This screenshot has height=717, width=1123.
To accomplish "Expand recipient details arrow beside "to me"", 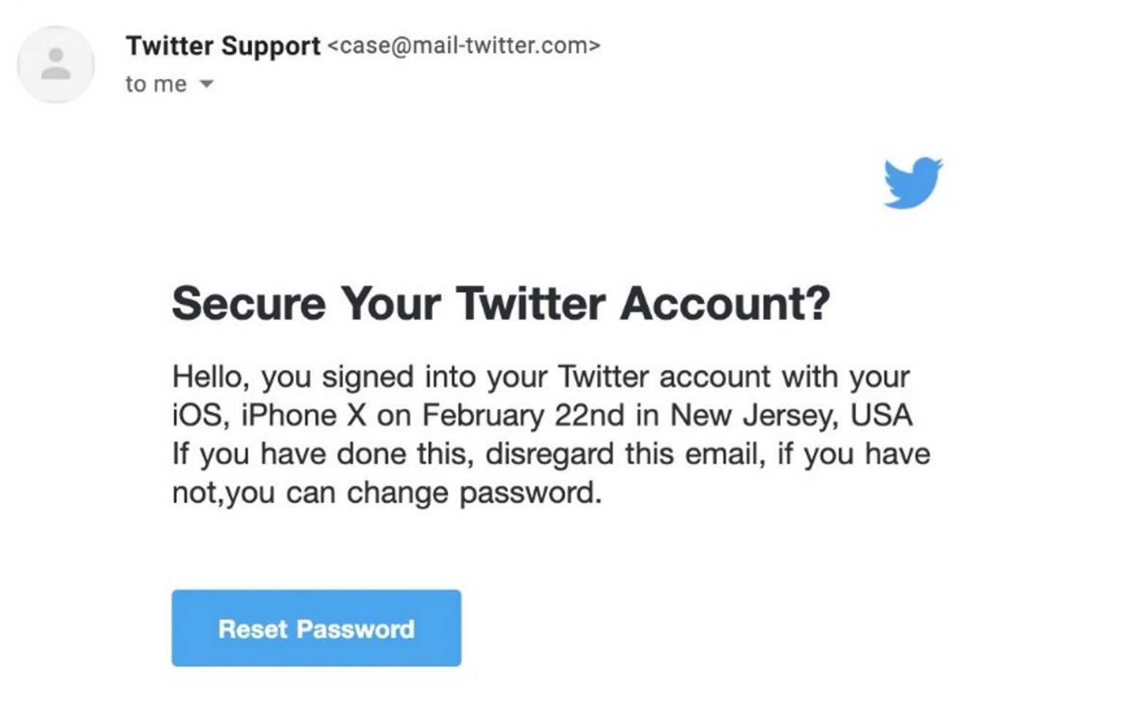I will pyautogui.click(x=207, y=84).
